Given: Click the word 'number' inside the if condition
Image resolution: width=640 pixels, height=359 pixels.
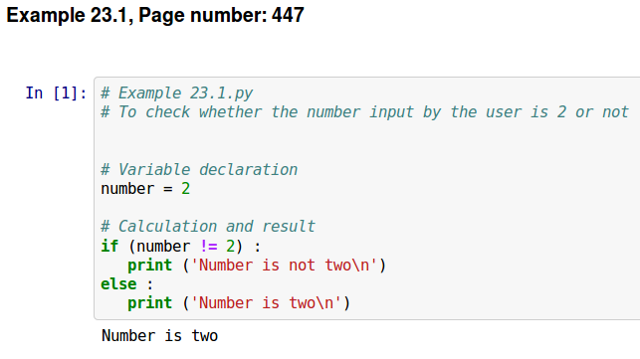Looking at the screenshot, I should pyautogui.click(x=163, y=246).
